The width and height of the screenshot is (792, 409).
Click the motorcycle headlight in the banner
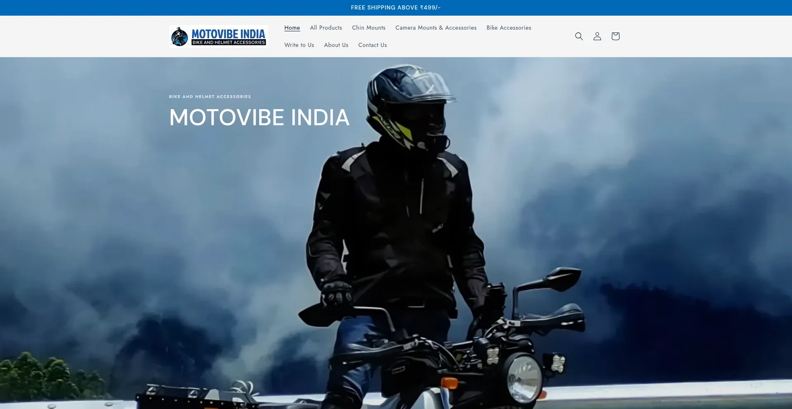(x=525, y=378)
